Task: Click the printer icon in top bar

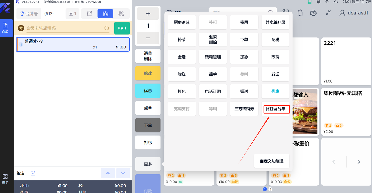Action: coord(313,13)
